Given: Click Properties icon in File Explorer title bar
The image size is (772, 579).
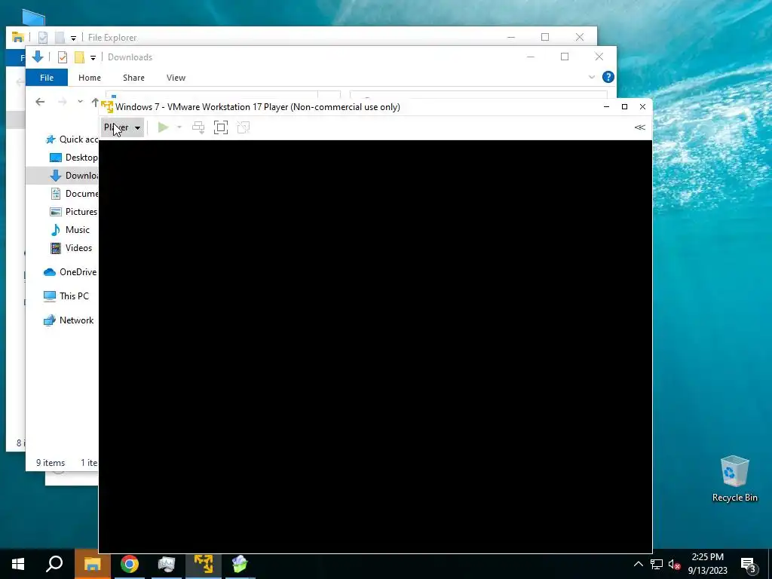Looking at the screenshot, I should pos(43,38).
